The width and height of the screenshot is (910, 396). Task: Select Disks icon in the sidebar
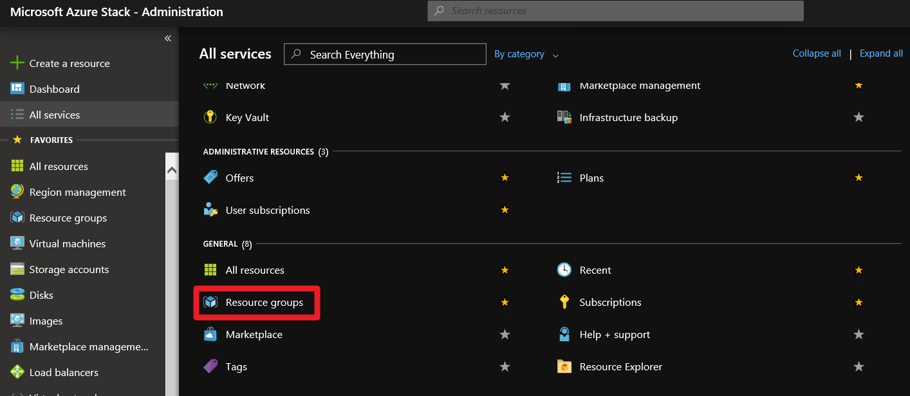pyautogui.click(x=17, y=295)
